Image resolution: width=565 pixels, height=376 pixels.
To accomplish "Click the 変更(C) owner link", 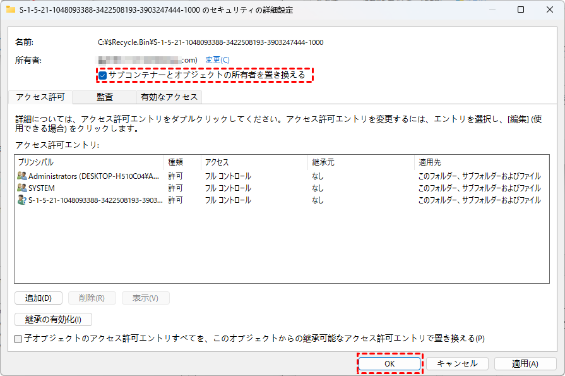I will point(217,59).
